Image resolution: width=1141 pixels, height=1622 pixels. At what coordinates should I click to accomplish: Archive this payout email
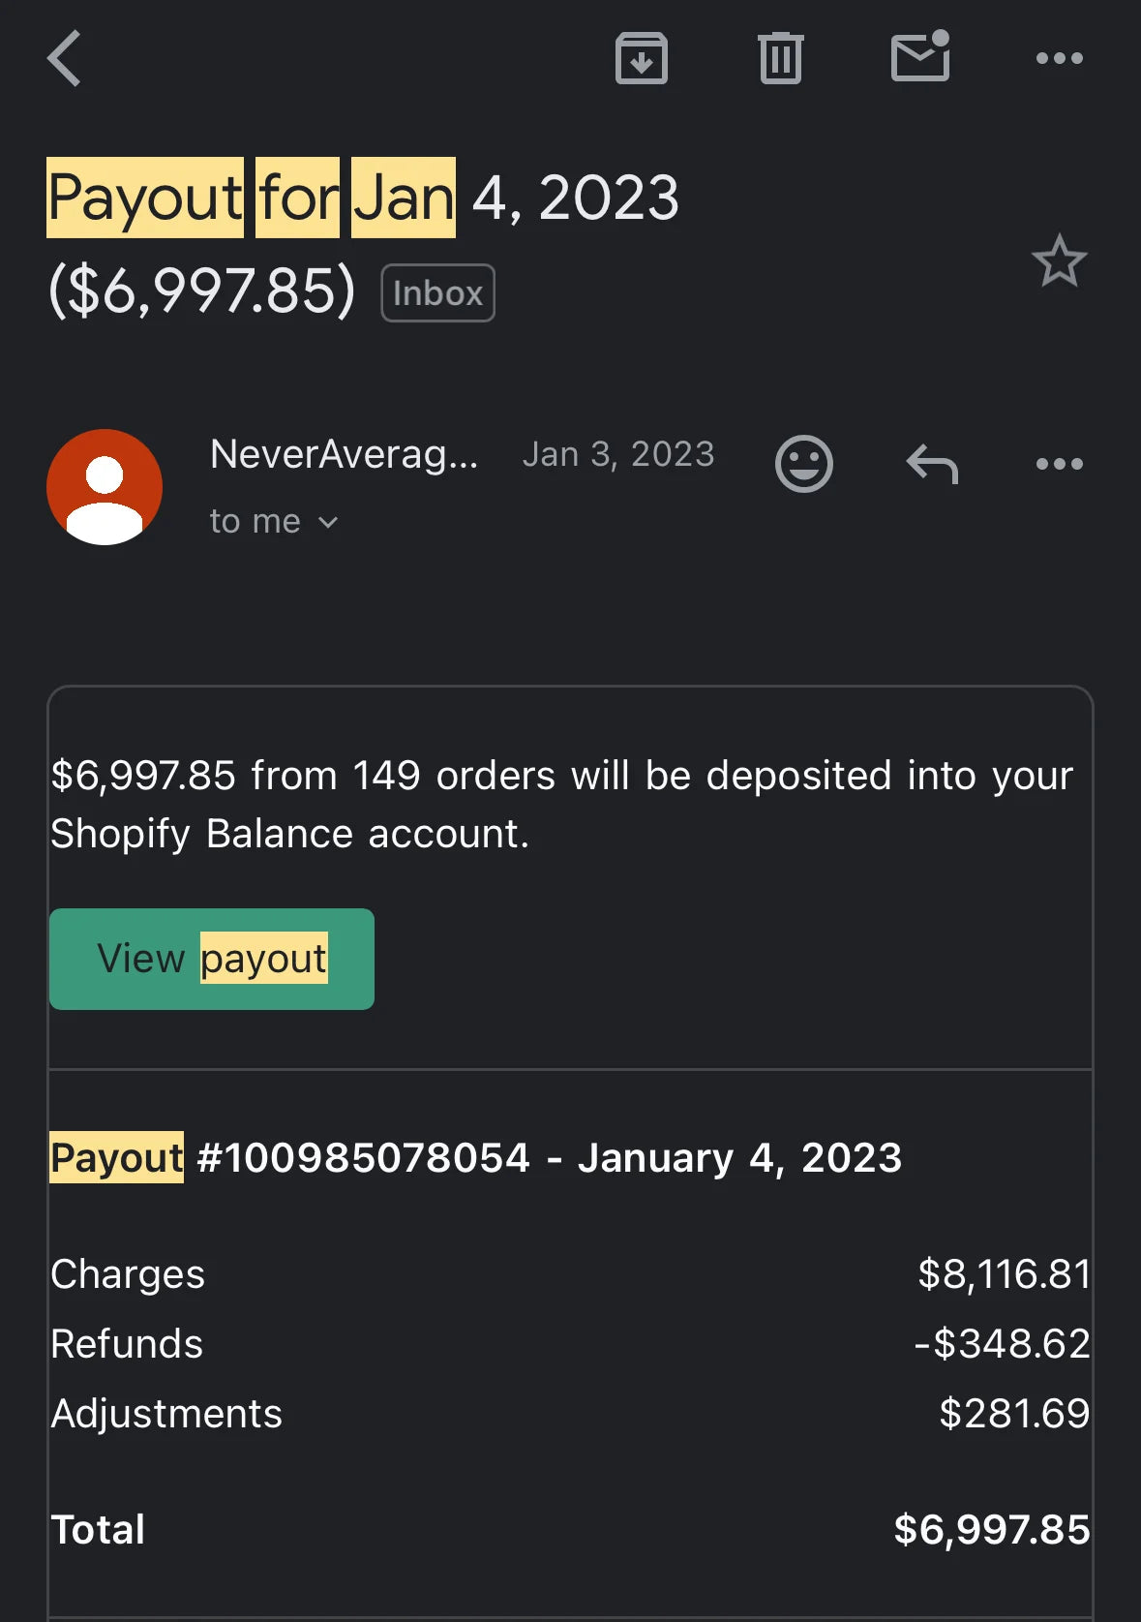[641, 58]
